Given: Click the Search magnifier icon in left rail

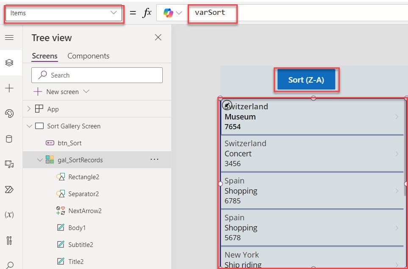Looking at the screenshot, I should coord(9,265).
